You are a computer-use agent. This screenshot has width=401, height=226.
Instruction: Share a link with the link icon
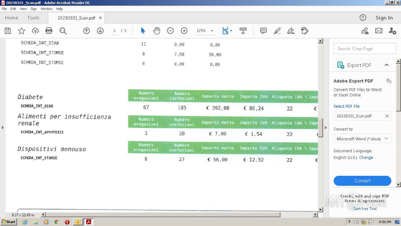click(365, 31)
